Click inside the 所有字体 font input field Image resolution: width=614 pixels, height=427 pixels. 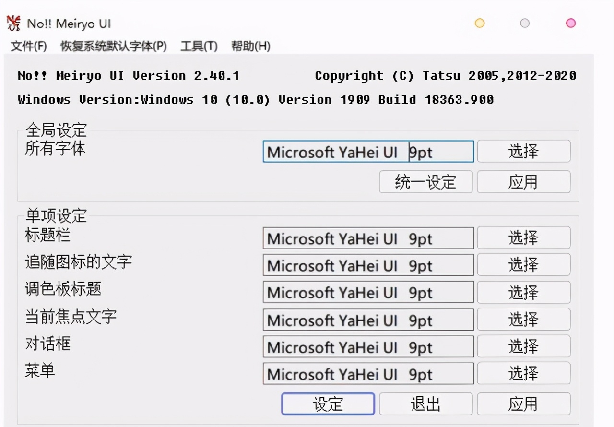coord(367,151)
